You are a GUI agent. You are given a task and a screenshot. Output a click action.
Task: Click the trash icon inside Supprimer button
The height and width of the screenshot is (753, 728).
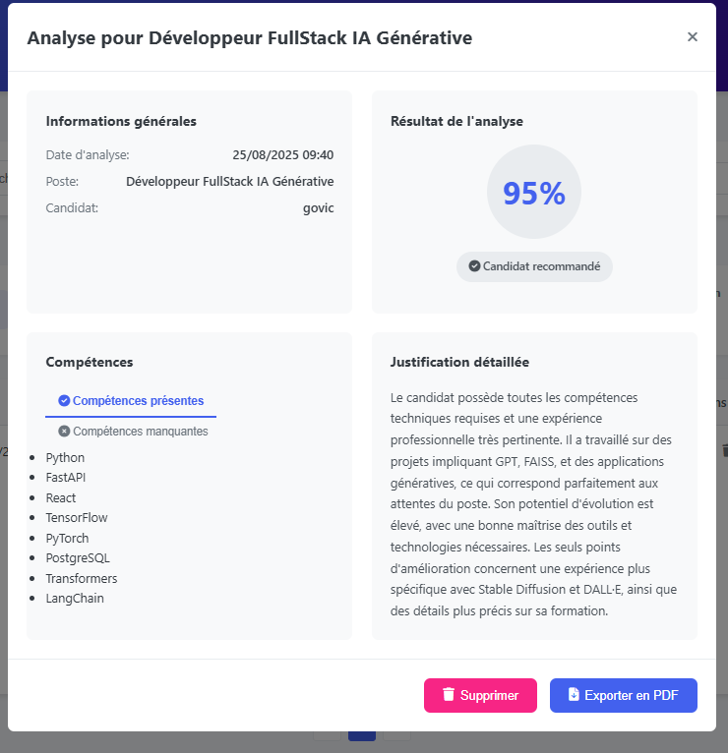449,695
